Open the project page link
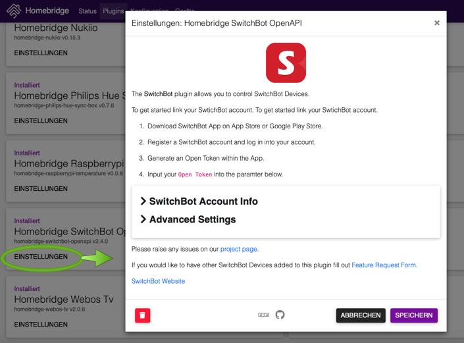Screen dimensions: 464x343 coord(238,249)
